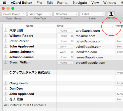Click the rob@bar.com email field
123x111 pixels.
[x=85, y=36]
